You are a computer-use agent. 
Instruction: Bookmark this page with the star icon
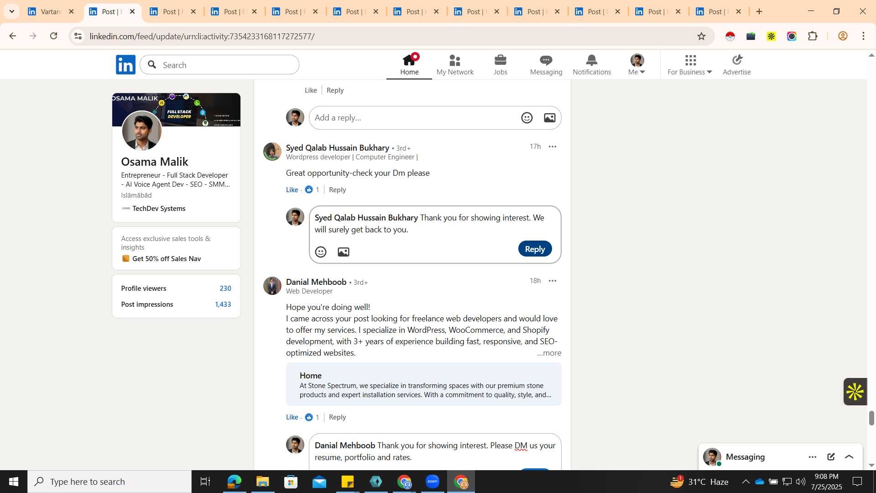701,36
